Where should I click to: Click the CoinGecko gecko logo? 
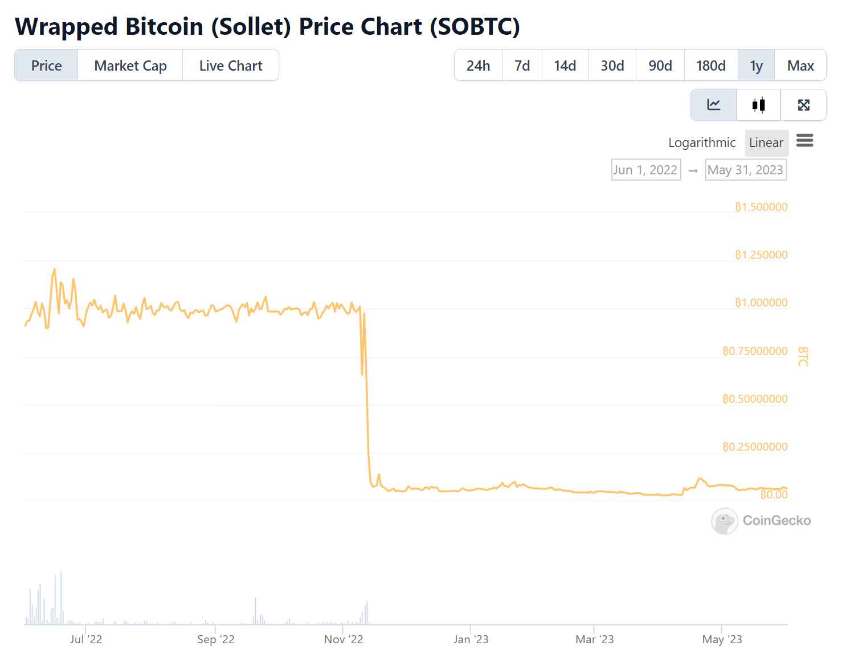(724, 521)
